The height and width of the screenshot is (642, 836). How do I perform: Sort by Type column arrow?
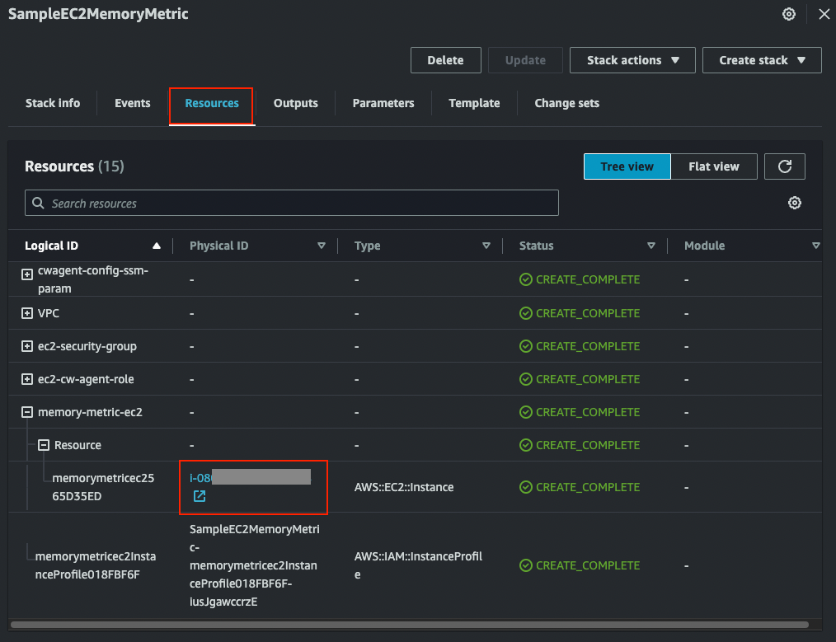click(486, 246)
